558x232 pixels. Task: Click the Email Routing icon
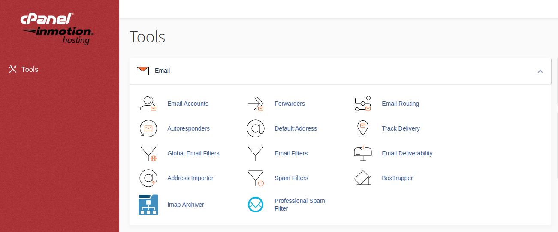pyautogui.click(x=363, y=104)
